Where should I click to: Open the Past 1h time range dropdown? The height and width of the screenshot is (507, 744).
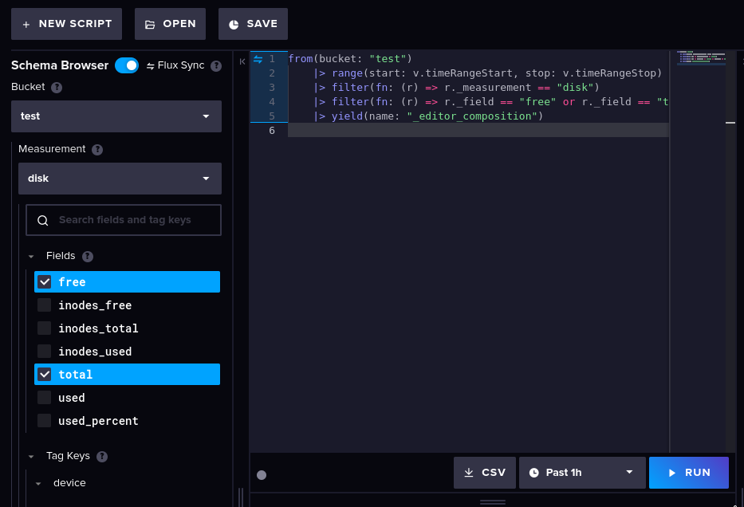(x=582, y=472)
